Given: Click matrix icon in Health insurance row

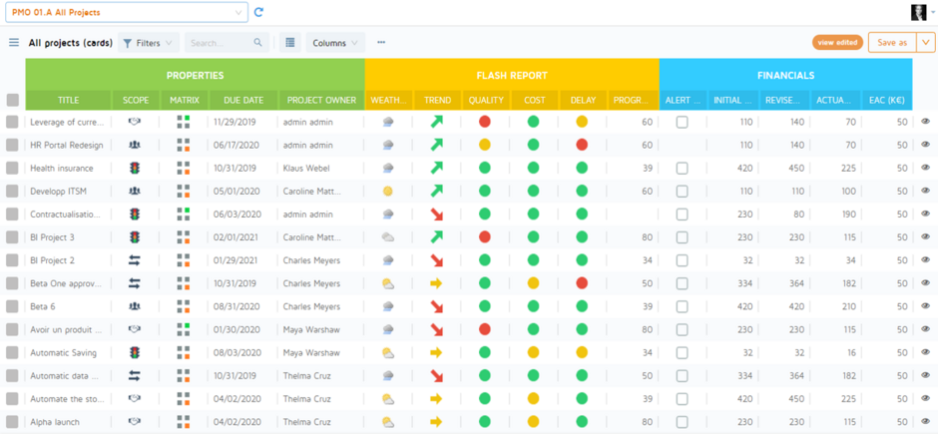Looking at the screenshot, I should pos(183,168).
